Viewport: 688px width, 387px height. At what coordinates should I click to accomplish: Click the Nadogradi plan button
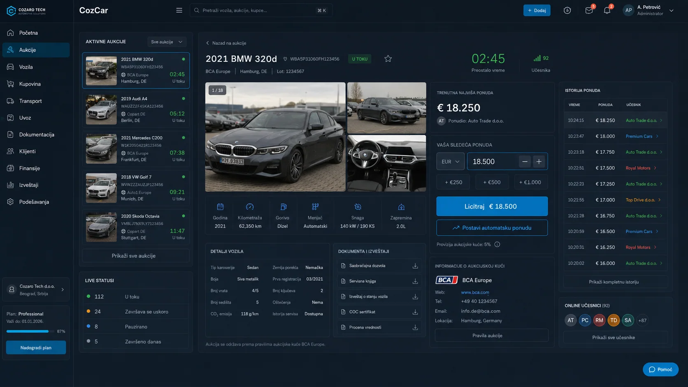pyautogui.click(x=36, y=348)
